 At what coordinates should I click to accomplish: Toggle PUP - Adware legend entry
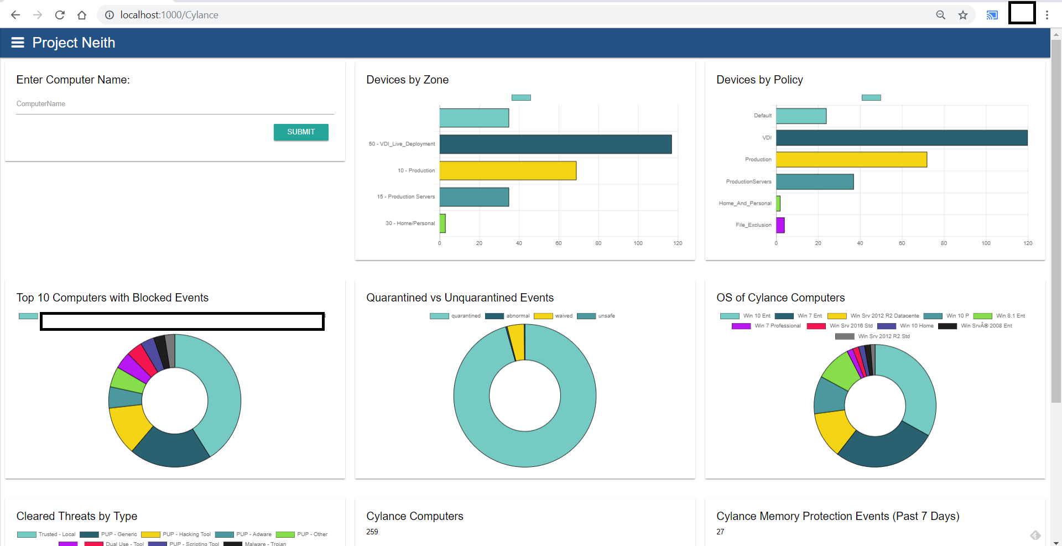[243, 534]
